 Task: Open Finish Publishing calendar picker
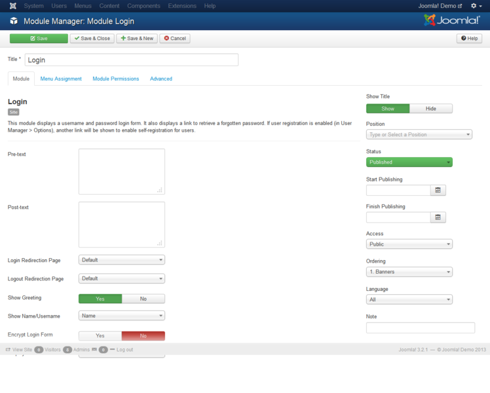[x=438, y=217]
